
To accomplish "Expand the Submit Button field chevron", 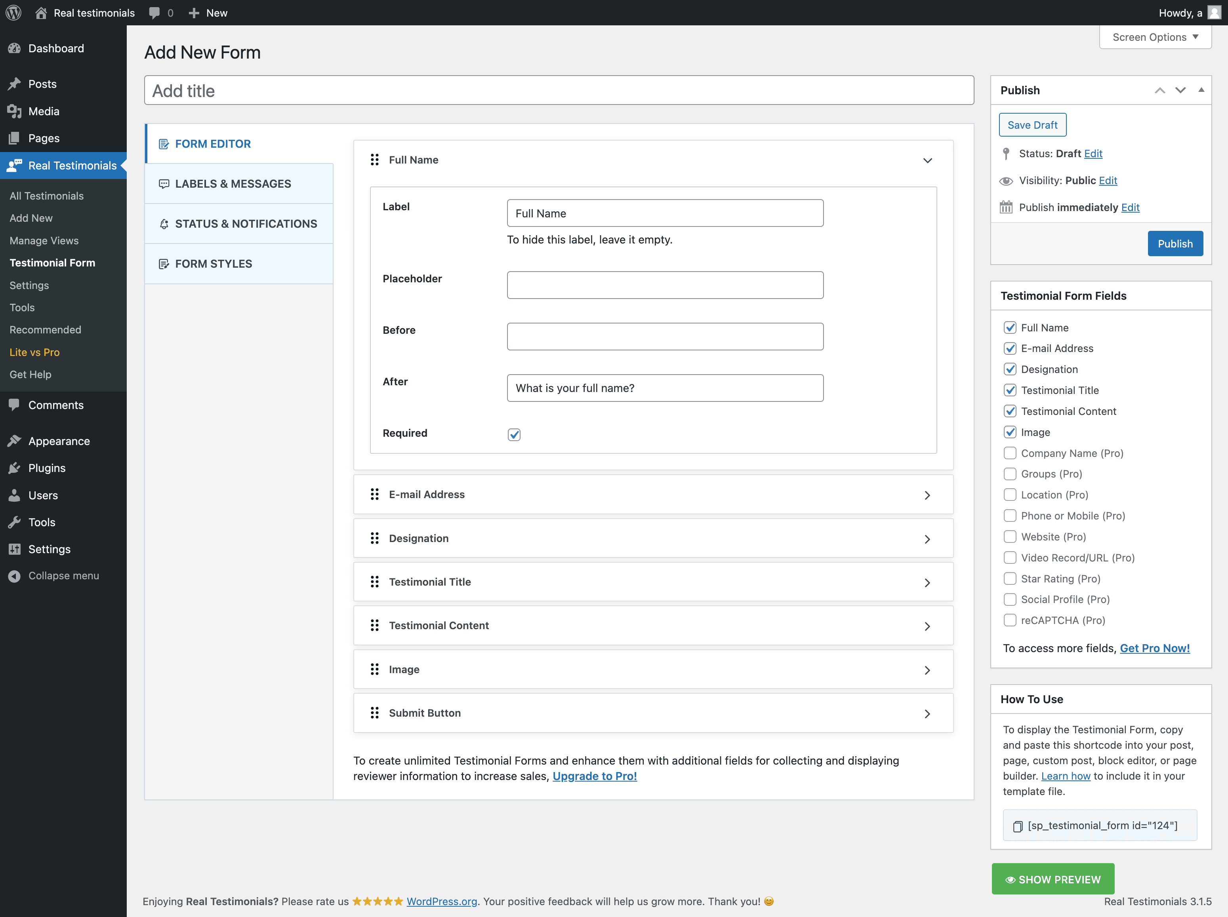I will 927,714.
